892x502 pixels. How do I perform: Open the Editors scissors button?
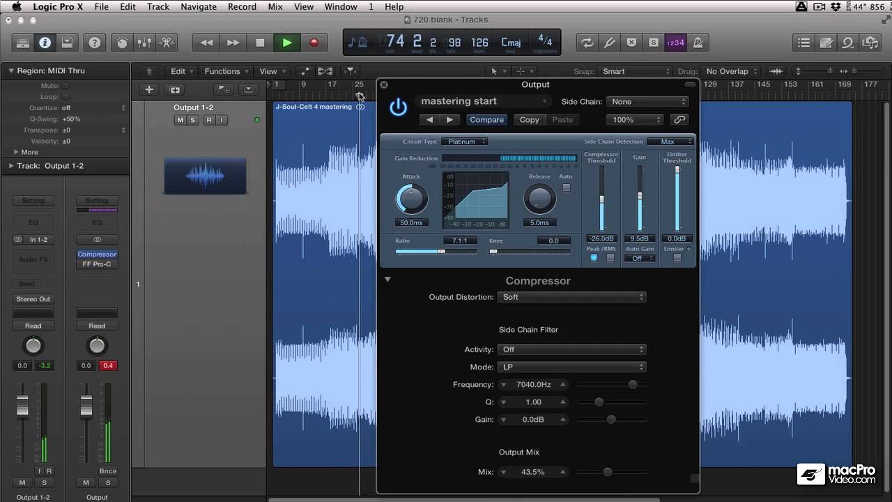coord(167,43)
